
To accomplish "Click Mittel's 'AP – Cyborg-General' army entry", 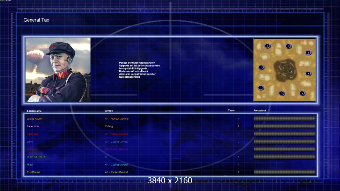I will tap(116, 165).
